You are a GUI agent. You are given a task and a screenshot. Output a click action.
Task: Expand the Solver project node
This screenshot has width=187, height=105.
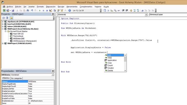click(3, 27)
